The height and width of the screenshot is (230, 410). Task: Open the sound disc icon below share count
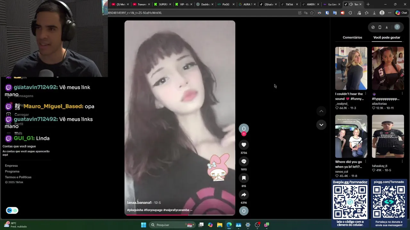tap(244, 211)
